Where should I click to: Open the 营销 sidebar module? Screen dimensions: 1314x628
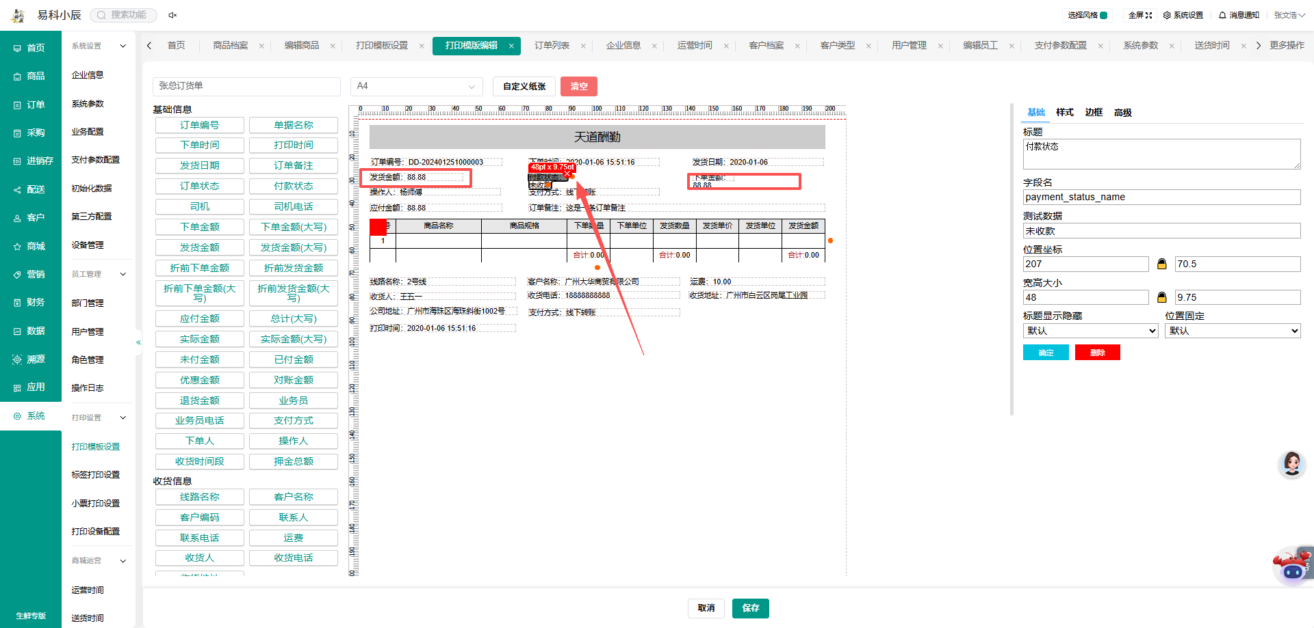click(x=30, y=274)
